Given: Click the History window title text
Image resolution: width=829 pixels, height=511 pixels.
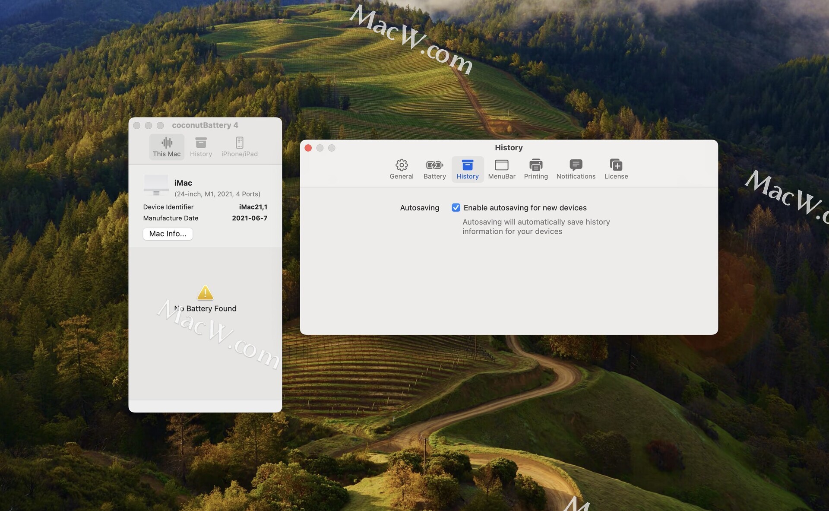Looking at the screenshot, I should [509, 148].
